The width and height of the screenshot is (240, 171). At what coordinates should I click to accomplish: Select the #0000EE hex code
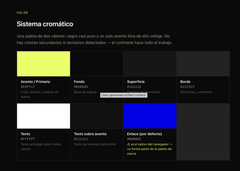click(134, 139)
